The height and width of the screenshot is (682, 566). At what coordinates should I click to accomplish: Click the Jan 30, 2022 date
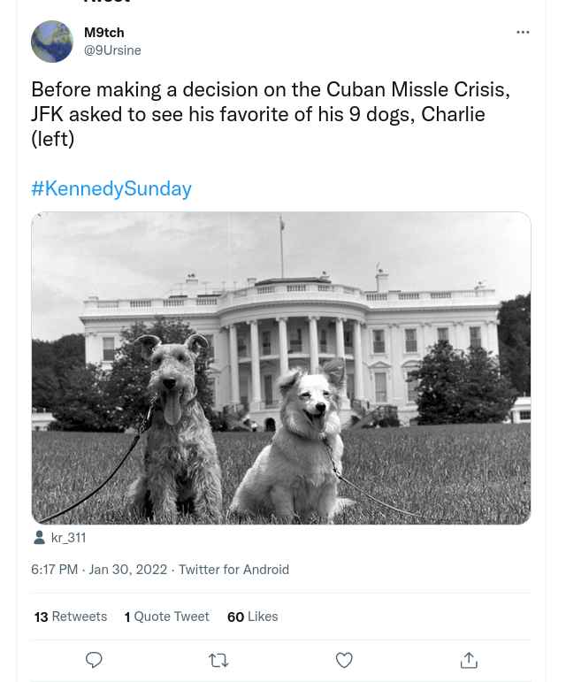coord(128,570)
